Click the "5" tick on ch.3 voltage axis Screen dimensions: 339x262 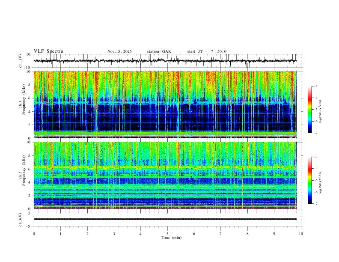[30, 213]
